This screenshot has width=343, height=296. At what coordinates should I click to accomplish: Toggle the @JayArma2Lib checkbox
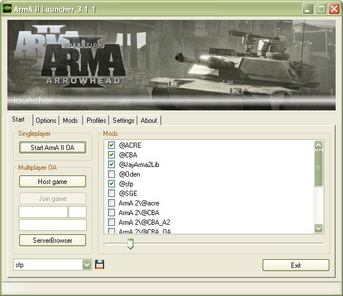tap(112, 164)
